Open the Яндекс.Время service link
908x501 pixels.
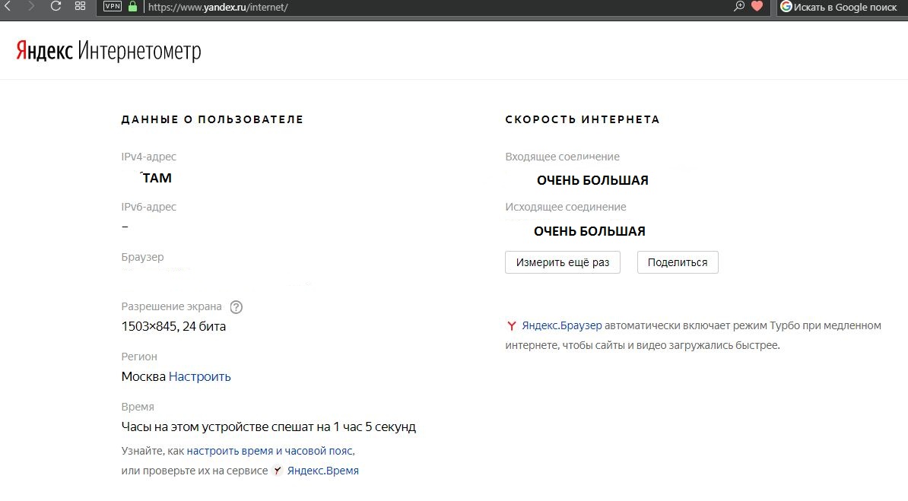pos(322,471)
